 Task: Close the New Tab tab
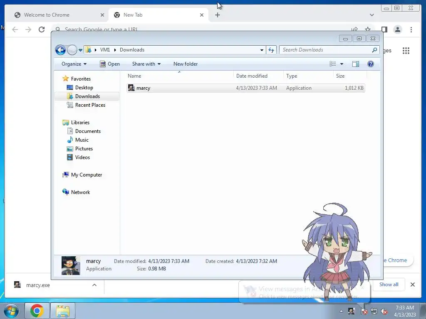click(202, 15)
